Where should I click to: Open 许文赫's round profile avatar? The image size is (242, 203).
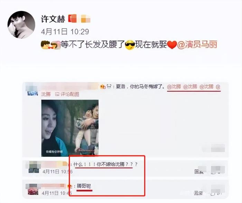tap(21, 24)
